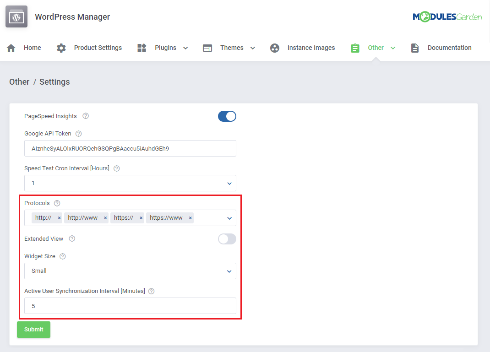This screenshot has width=490, height=352.
Task: Click the Other clipboard icon
Action: tap(355, 48)
